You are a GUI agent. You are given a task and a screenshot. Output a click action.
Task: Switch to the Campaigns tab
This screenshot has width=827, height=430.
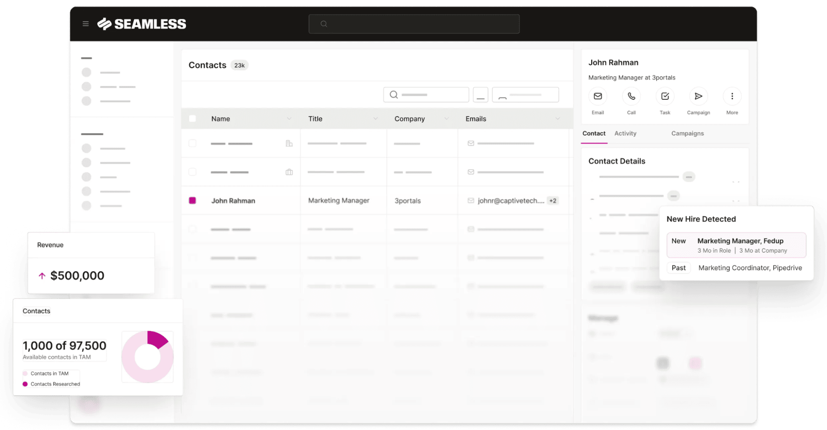pyautogui.click(x=687, y=134)
